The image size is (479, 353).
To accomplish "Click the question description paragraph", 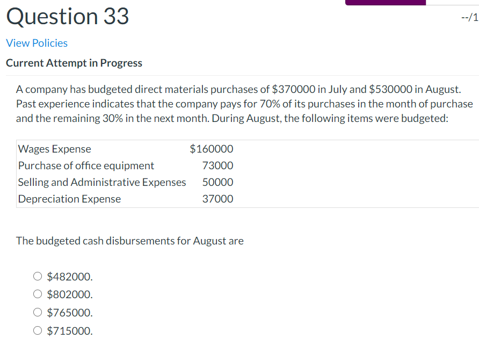I will point(236,104).
